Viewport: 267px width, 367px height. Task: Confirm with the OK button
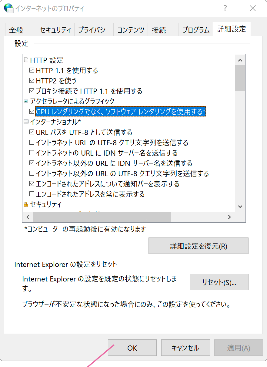coord(132,348)
